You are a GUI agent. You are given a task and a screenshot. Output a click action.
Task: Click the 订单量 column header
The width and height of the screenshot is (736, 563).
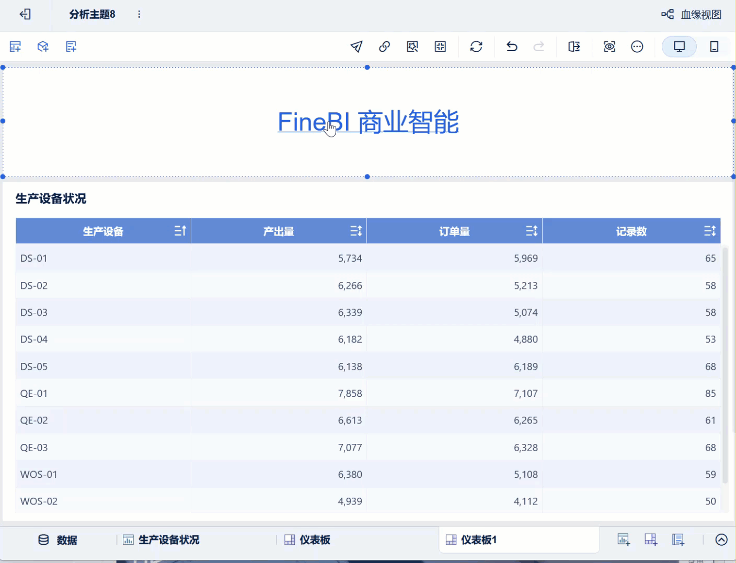point(454,231)
